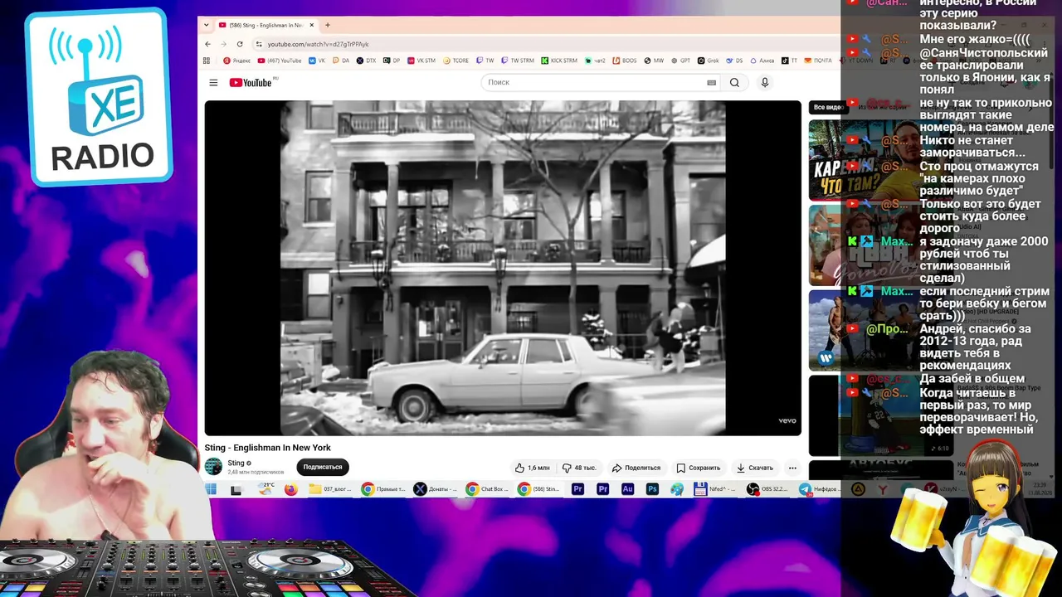Open the (467) YouTube bookmark

point(280,61)
